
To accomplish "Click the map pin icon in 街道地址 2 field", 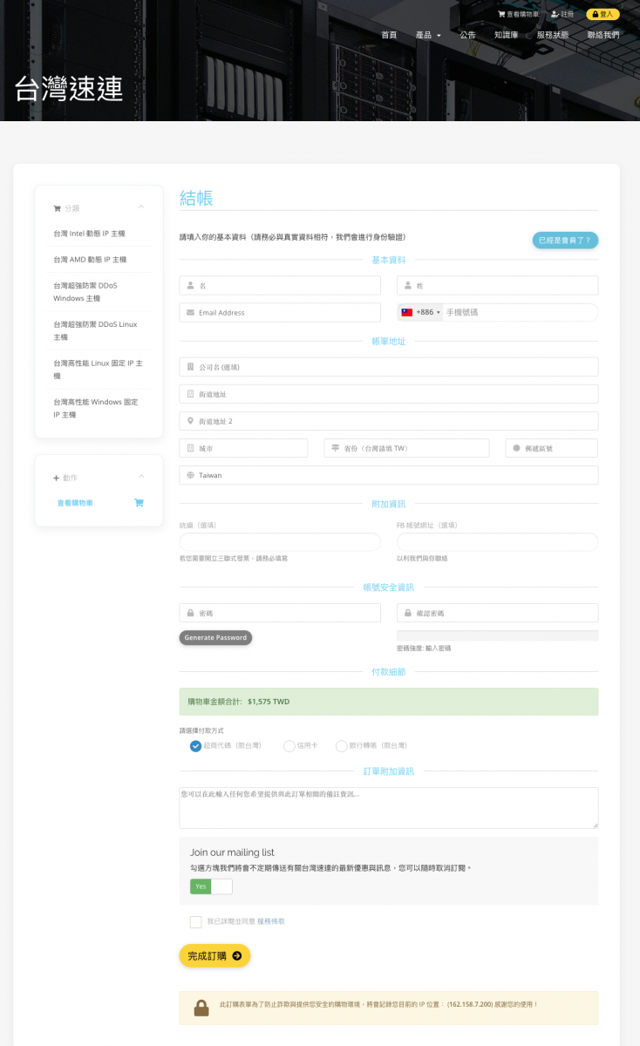I will (x=190, y=421).
